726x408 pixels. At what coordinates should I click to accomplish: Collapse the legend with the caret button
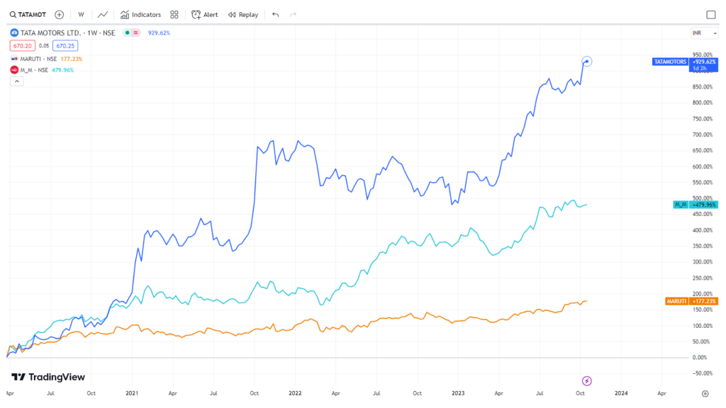pyautogui.click(x=17, y=81)
